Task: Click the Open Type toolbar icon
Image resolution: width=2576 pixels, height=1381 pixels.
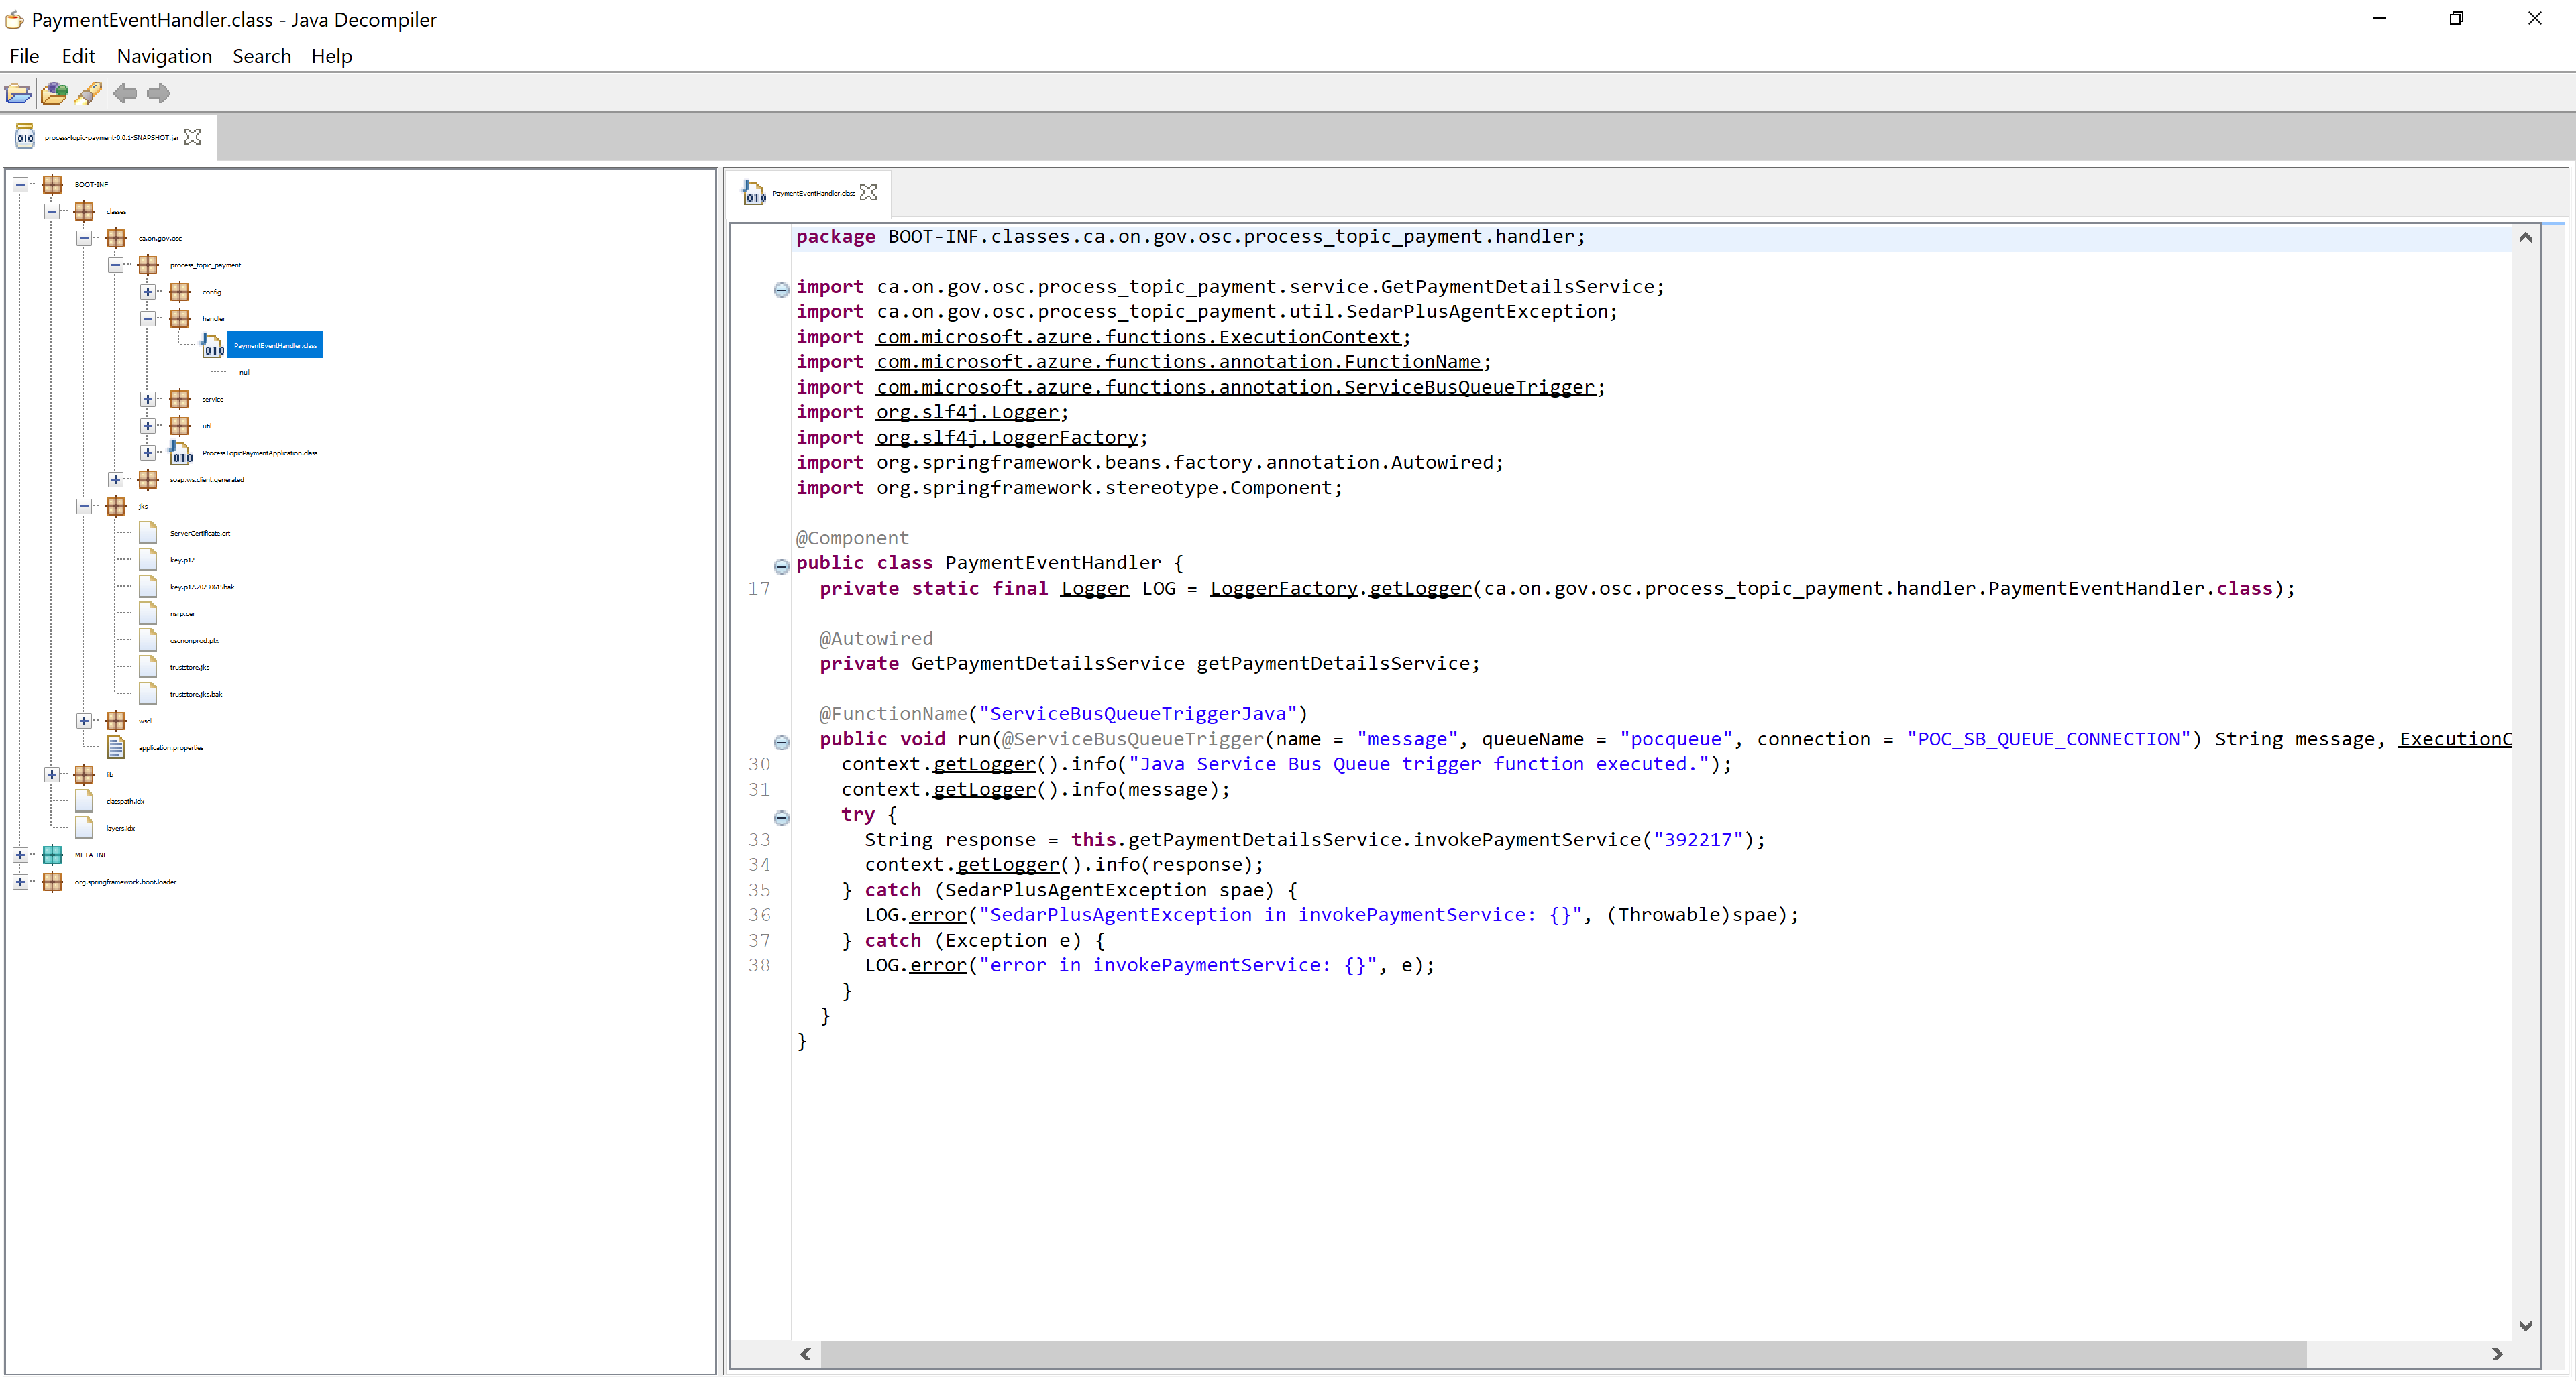Action: coord(54,94)
